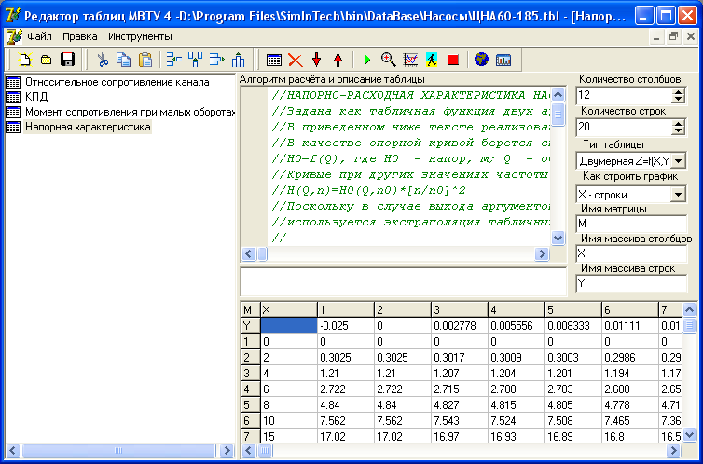Click the red X delete icon

coord(296,60)
